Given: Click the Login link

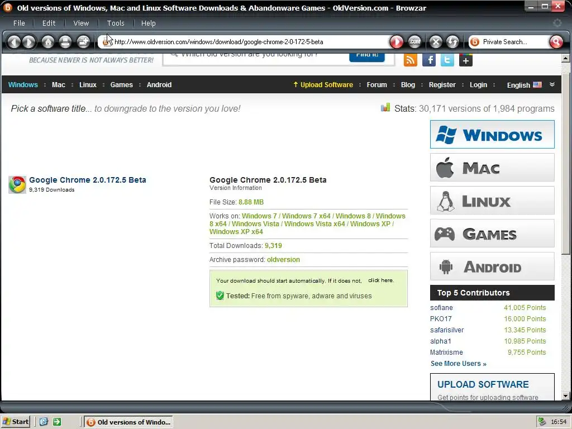Looking at the screenshot, I should coord(478,85).
